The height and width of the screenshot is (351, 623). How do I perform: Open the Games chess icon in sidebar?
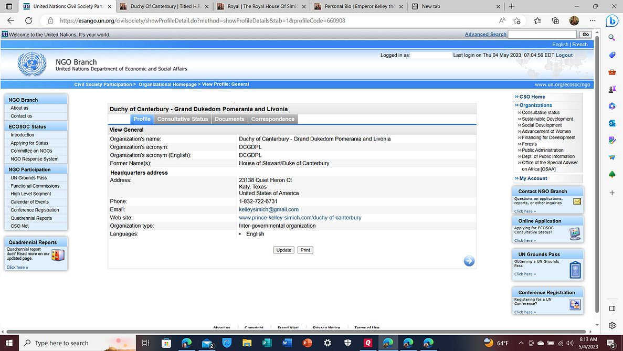612,89
